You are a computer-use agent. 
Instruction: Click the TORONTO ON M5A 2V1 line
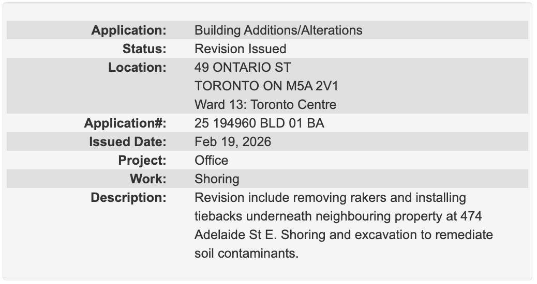point(266,86)
